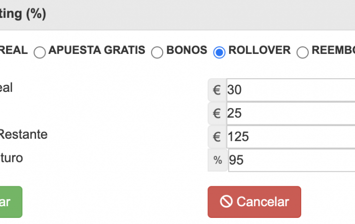Click the euro symbol beside the 125 field
This screenshot has width=355, height=224.
click(217, 137)
